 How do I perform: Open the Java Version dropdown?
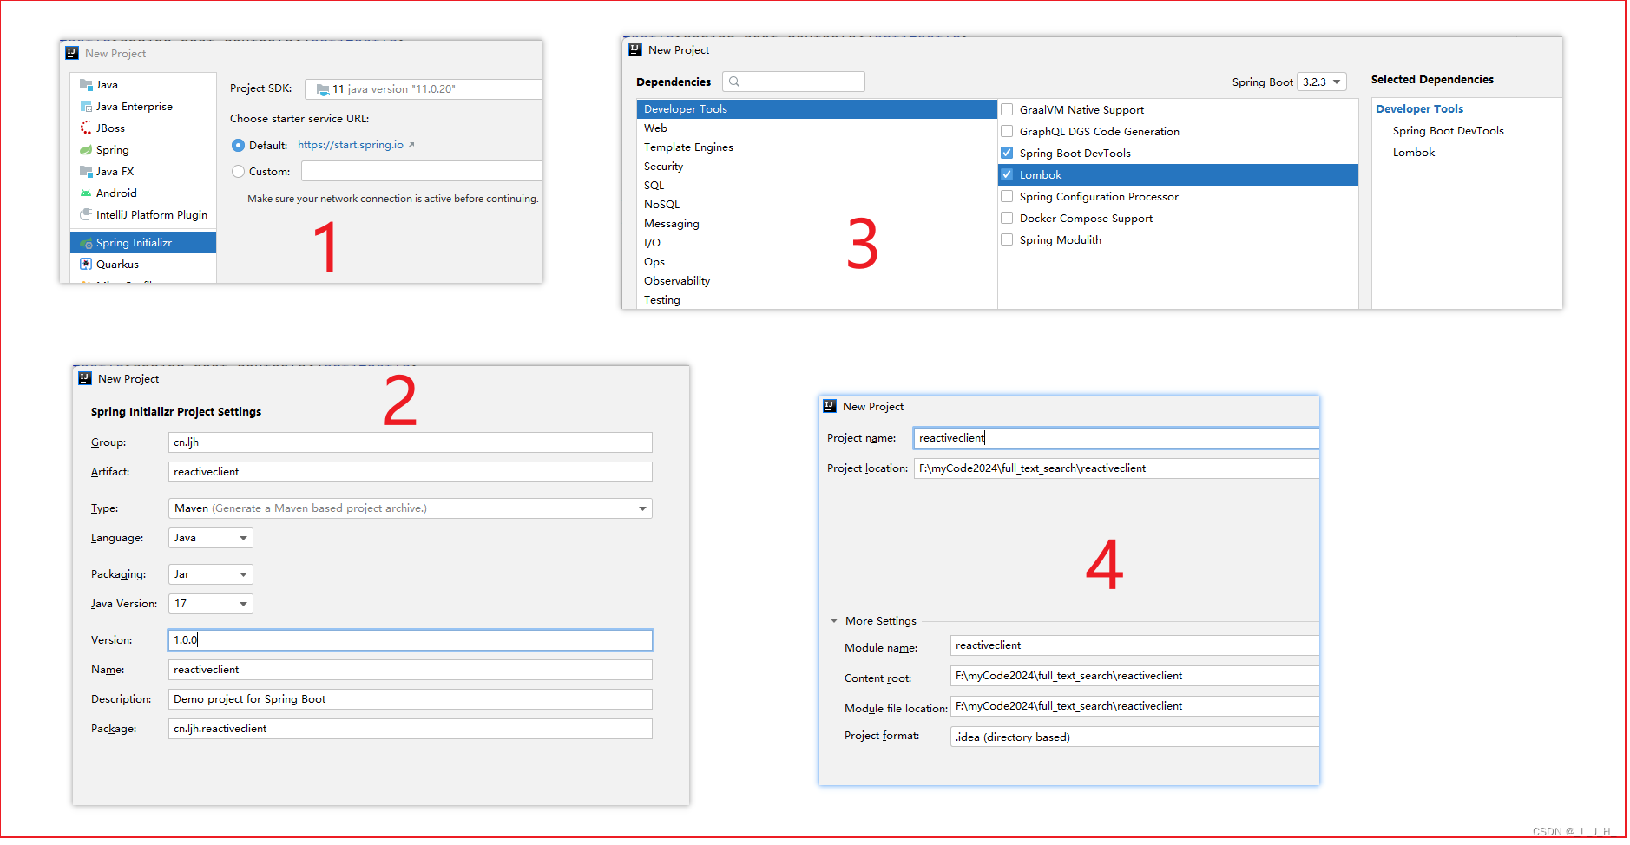[211, 604]
